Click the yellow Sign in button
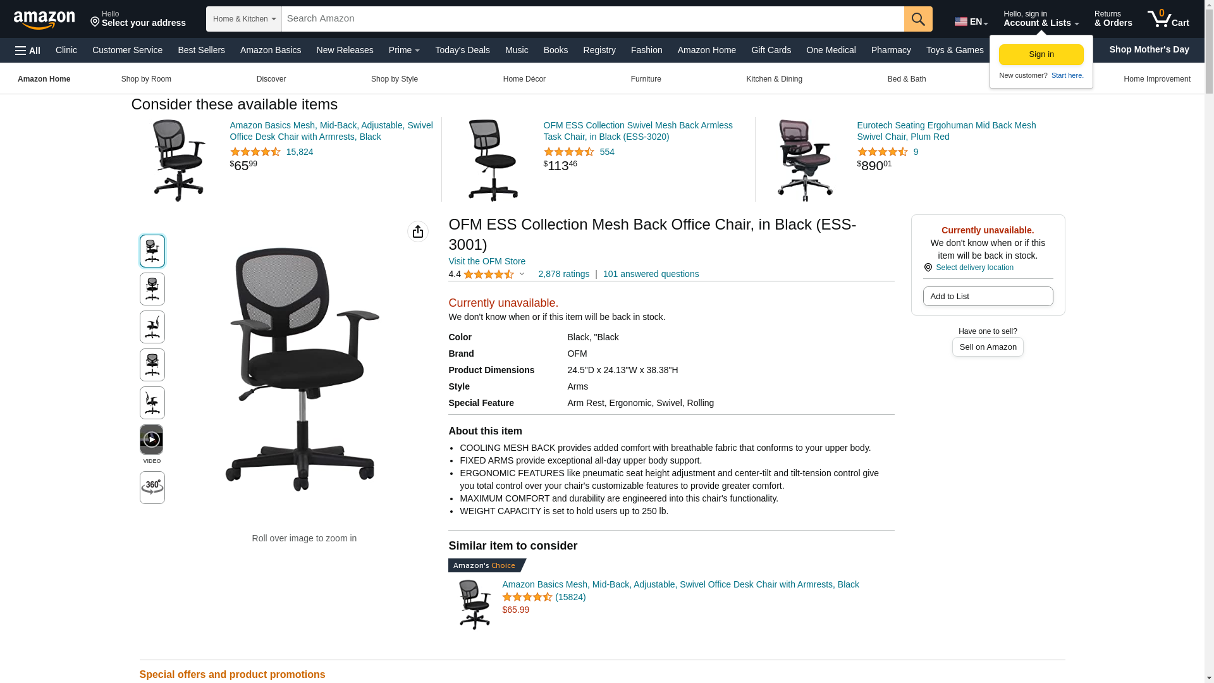The image size is (1214, 683). click(1041, 54)
